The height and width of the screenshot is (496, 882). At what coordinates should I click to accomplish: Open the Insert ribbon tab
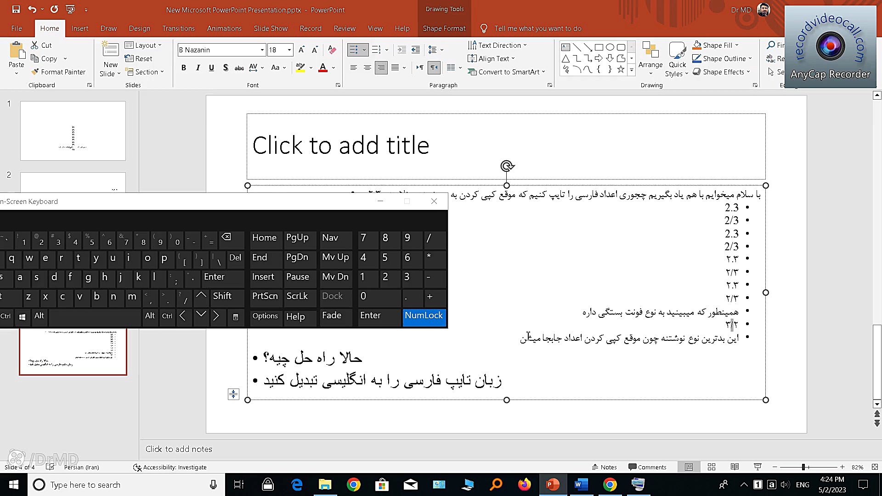pos(79,28)
